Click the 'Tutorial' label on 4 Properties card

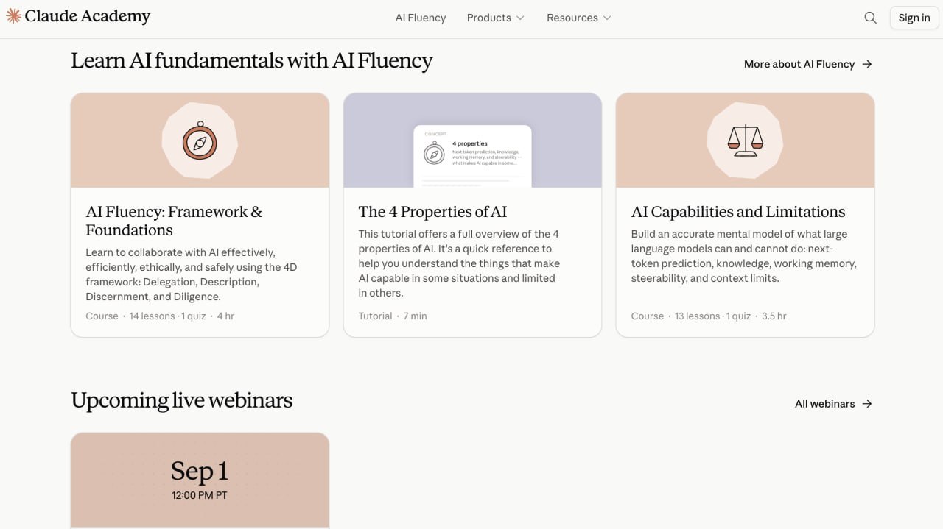(375, 316)
